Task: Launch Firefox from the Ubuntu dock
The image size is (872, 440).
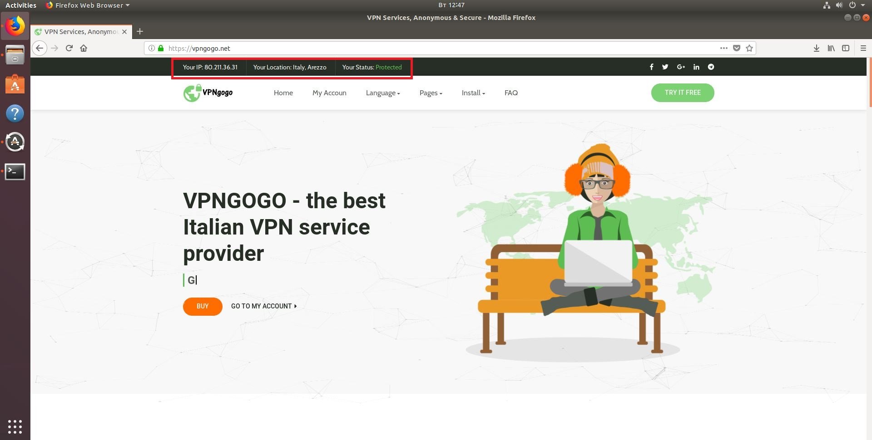Action: coord(15,26)
